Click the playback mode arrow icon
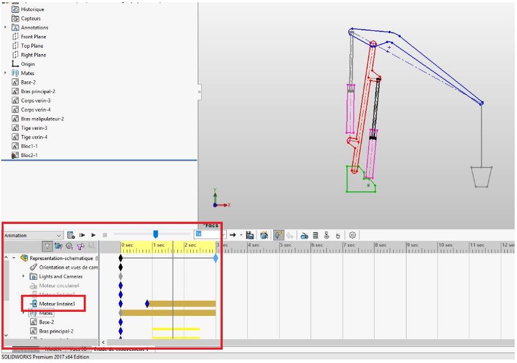Screen dimensions: 517x363 pos(233,235)
